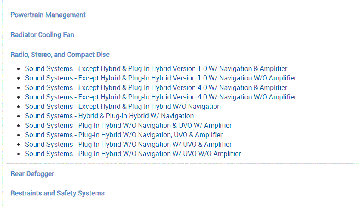Expand Restraints and Safety Systems section
359x207 pixels.
(x=57, y=193)
